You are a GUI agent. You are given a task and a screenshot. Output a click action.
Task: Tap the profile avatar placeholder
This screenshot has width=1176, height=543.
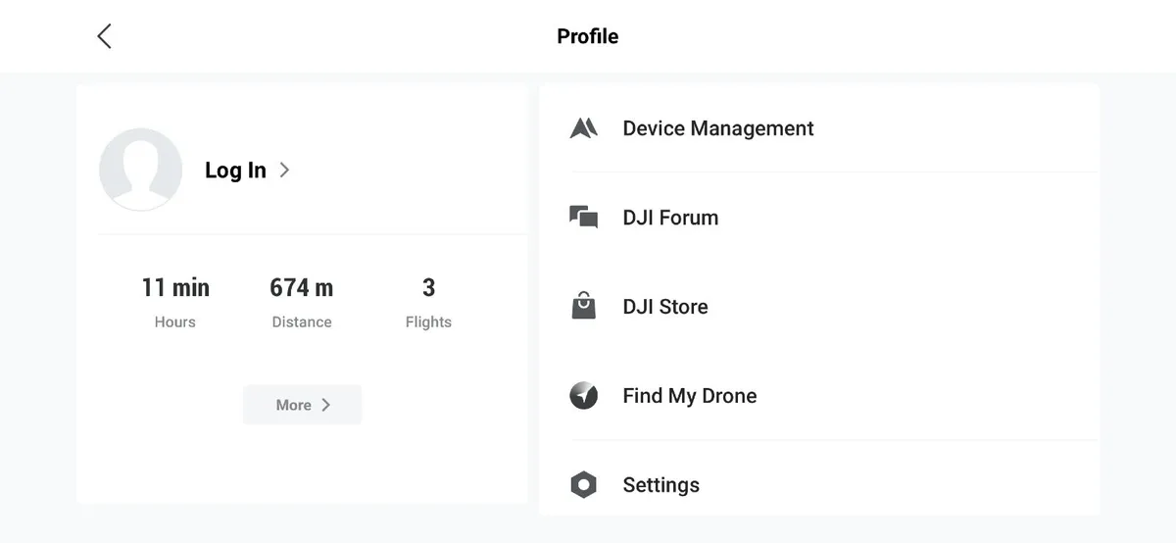140,170
